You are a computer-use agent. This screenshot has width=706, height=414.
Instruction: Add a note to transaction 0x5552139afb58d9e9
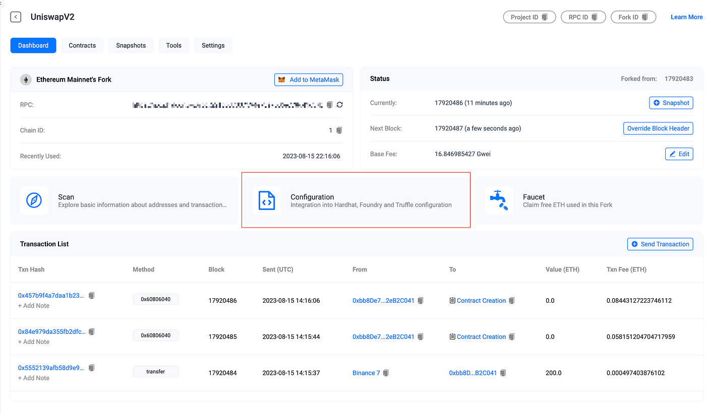[34, 378]
